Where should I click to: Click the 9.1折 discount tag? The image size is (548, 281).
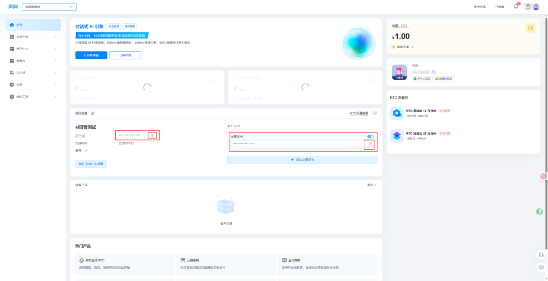pos(446,133)
